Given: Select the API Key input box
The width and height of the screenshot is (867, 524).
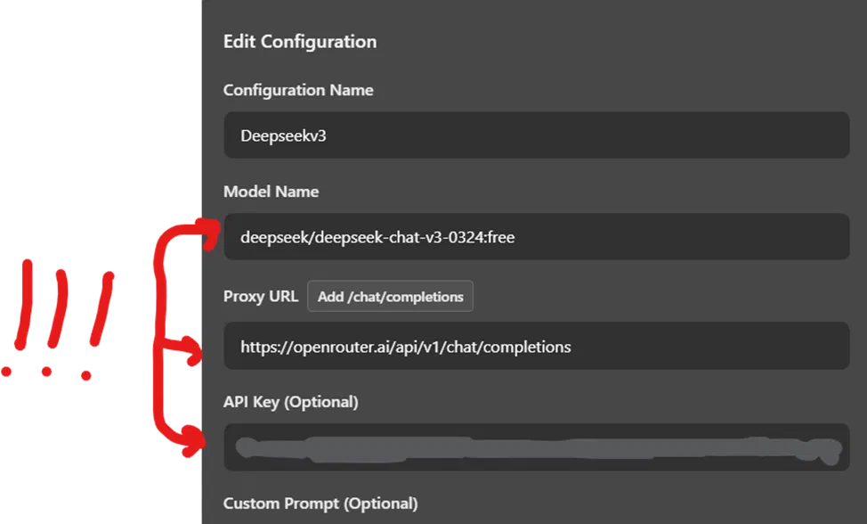Looking at the screenshot, I should (534, 446).
